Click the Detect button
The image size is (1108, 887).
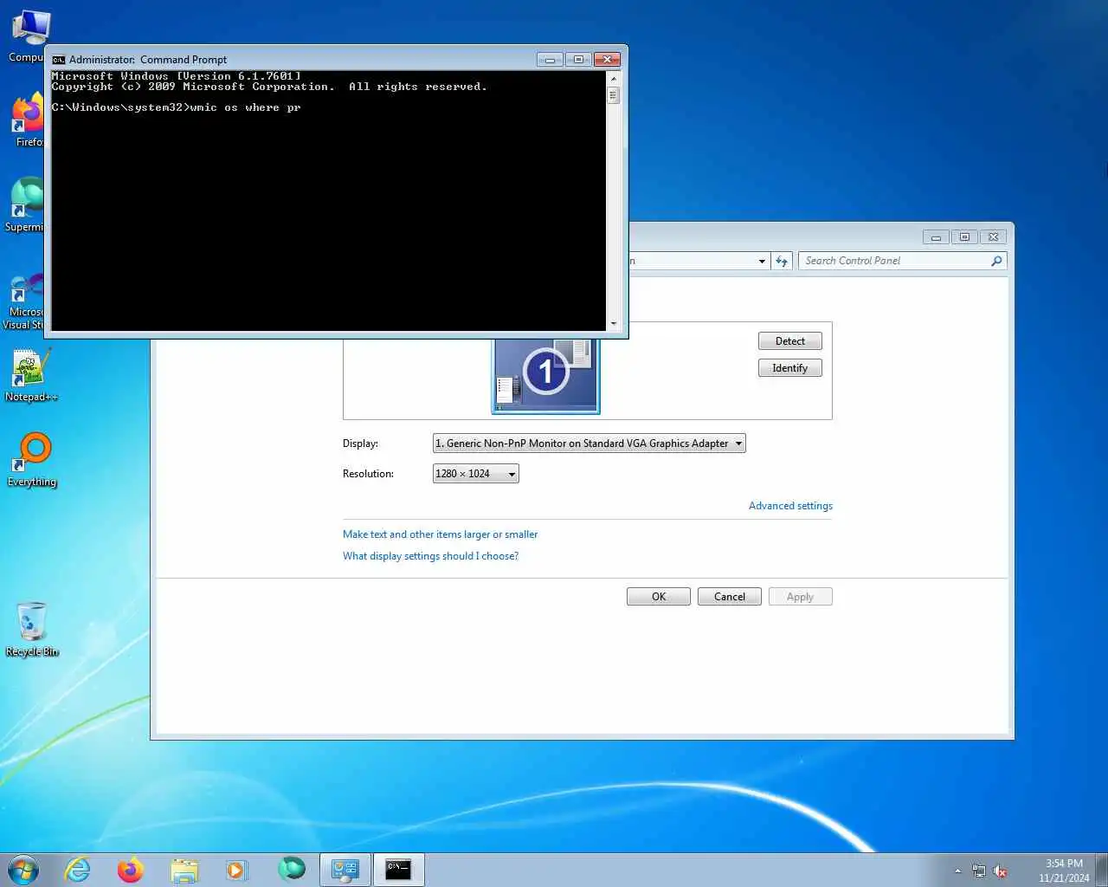pos(790,341)
